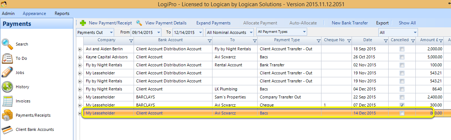Open the Appearance menu
Viewport: 451px width, 140px height.
(x=34, y=13)
